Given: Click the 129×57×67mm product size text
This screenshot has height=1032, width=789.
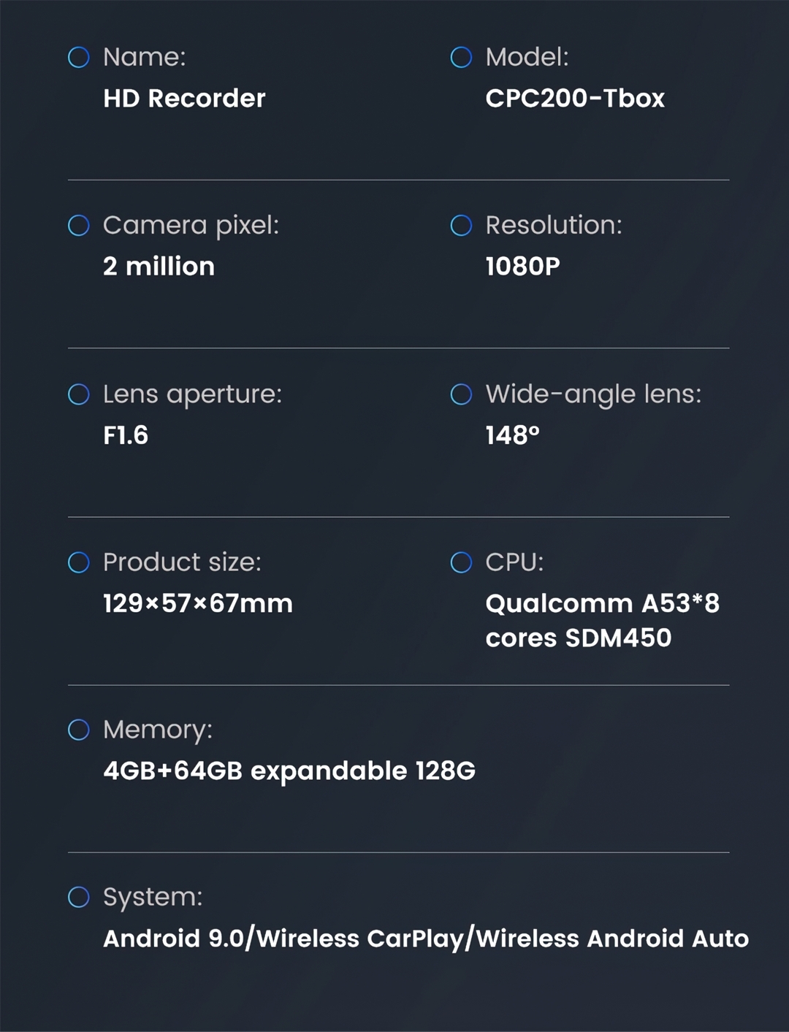Looking at the screenshot, I should 197,603.
